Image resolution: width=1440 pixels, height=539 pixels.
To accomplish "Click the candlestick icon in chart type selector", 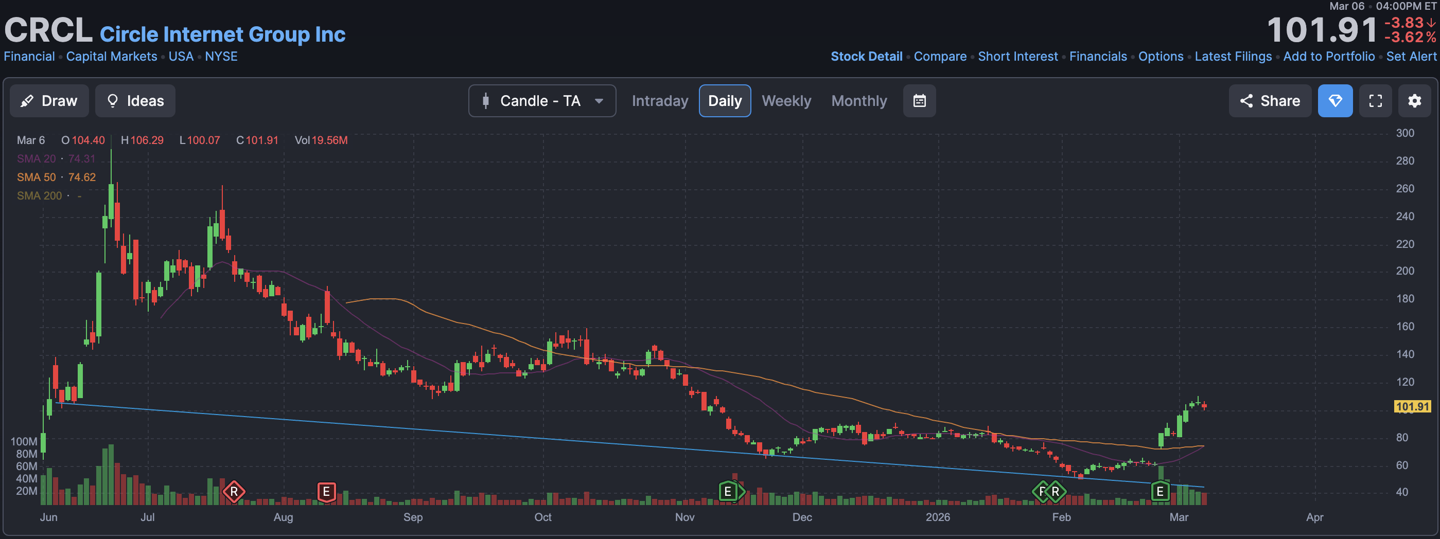I will [x=486, y=100].
